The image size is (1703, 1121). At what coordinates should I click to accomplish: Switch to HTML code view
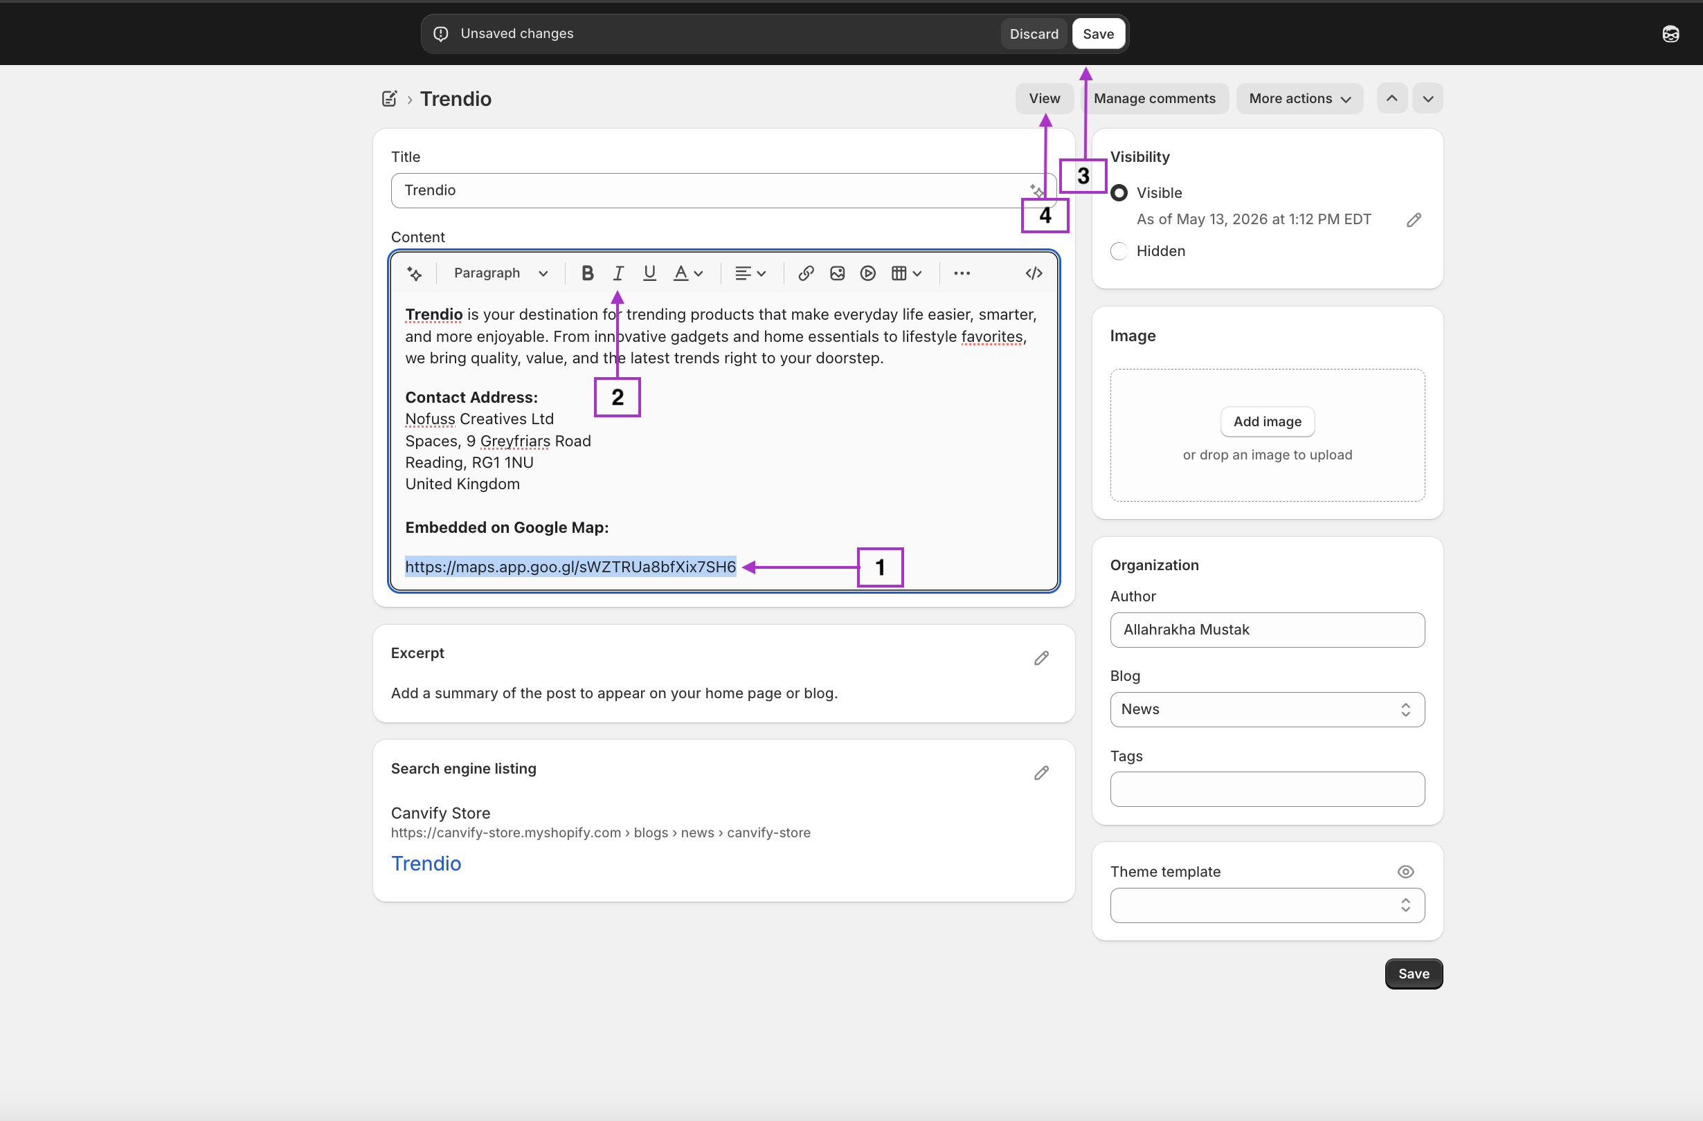(x=1034, y=273)
